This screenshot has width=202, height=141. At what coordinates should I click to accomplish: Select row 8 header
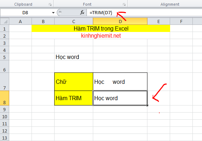pos(5,98)
